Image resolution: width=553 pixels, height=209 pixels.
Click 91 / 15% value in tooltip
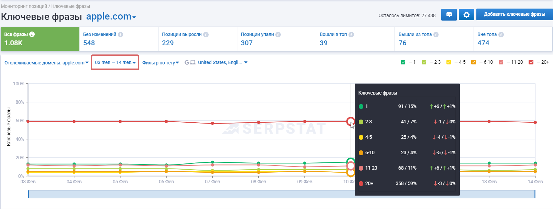point(407,106)
